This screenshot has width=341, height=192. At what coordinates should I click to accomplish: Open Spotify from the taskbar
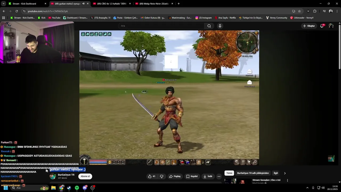(77, 188)
